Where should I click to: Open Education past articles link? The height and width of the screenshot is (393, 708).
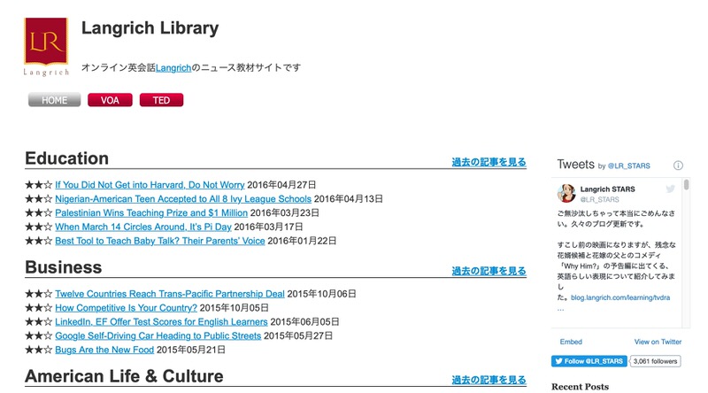pos(489,162)
